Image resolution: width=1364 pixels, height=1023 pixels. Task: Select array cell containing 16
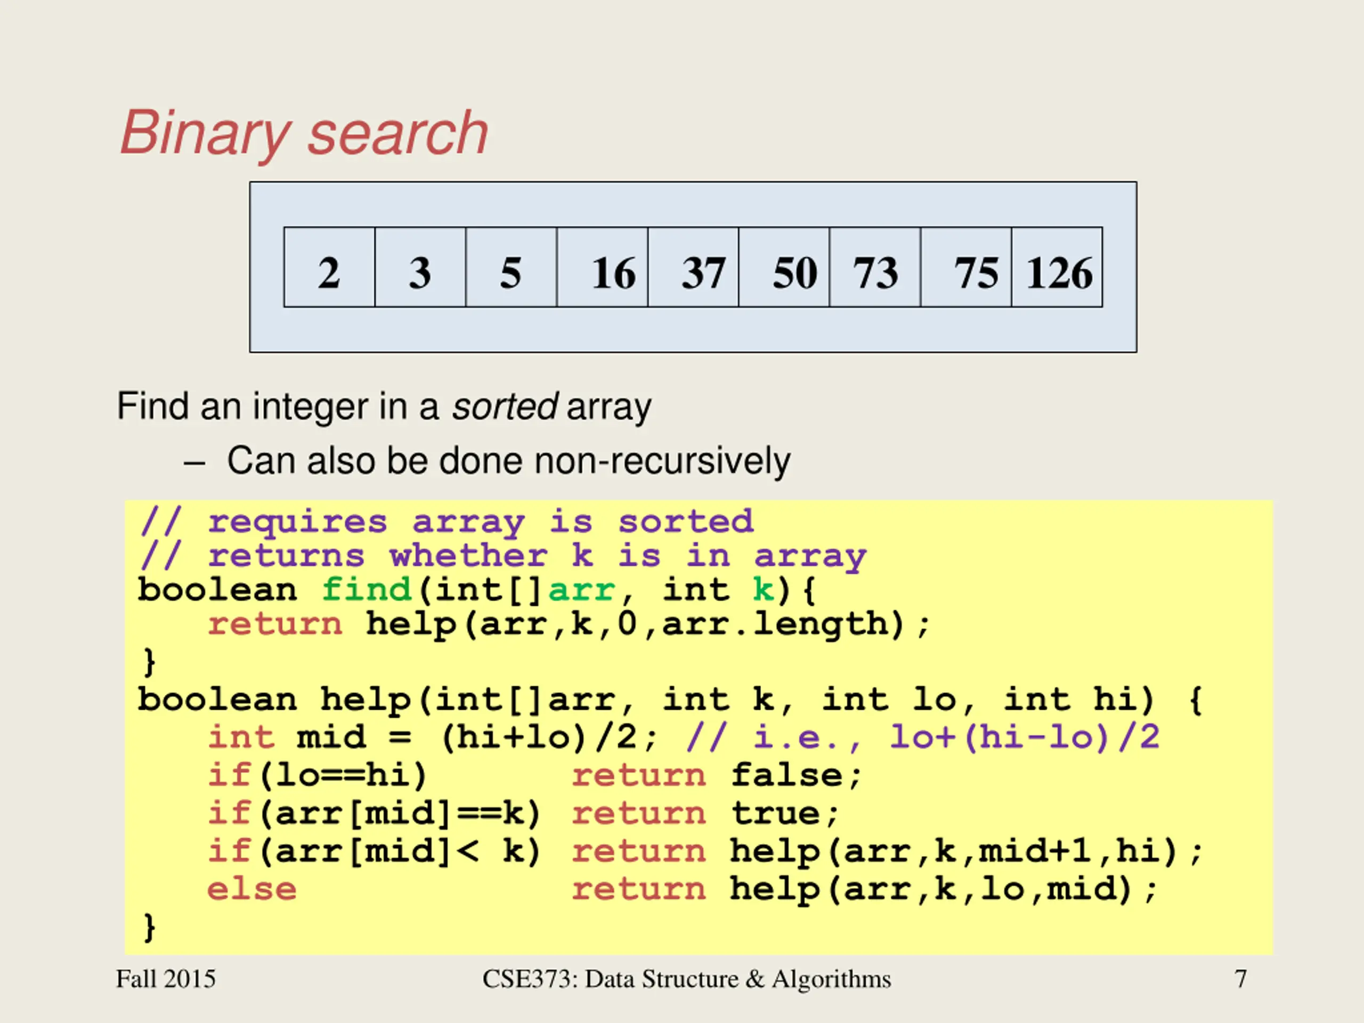[x=603, y=267]
